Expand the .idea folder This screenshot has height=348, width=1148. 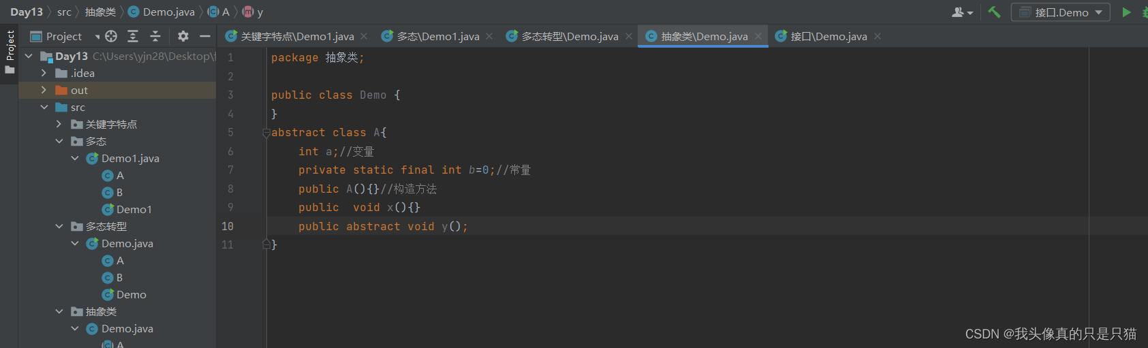coord(44,73)
